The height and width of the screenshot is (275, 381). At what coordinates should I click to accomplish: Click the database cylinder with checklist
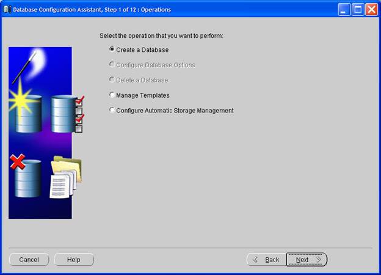68,114
